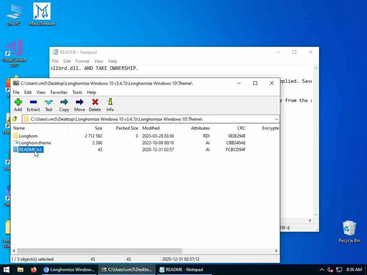Close the 7-Zip window
367x275 pixels.
(272, 83)
